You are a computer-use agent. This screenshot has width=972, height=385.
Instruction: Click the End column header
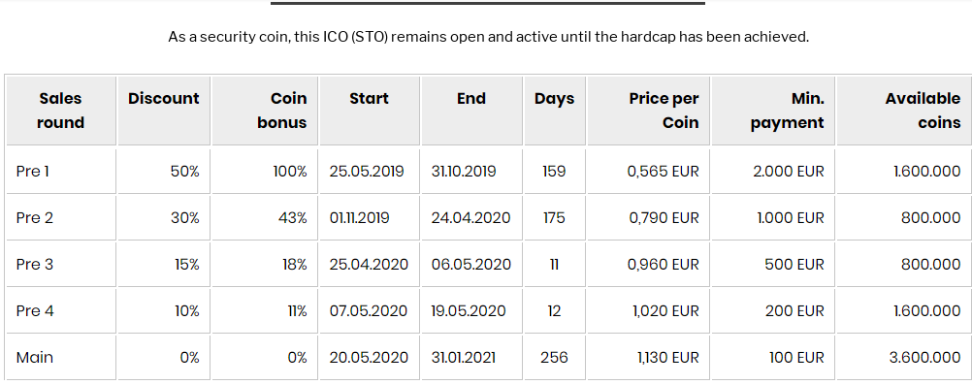[471, 111]
